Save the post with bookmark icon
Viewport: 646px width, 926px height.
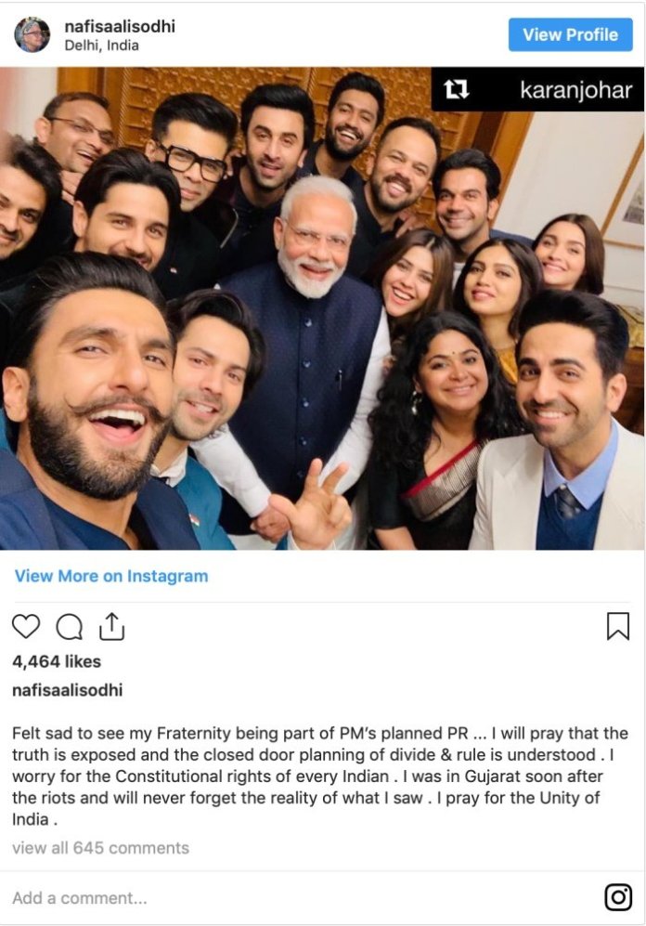(x=617, y=627)
